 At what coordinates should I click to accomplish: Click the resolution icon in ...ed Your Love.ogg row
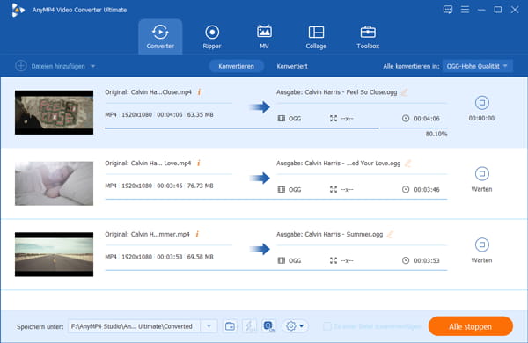(x=334, y=189)
